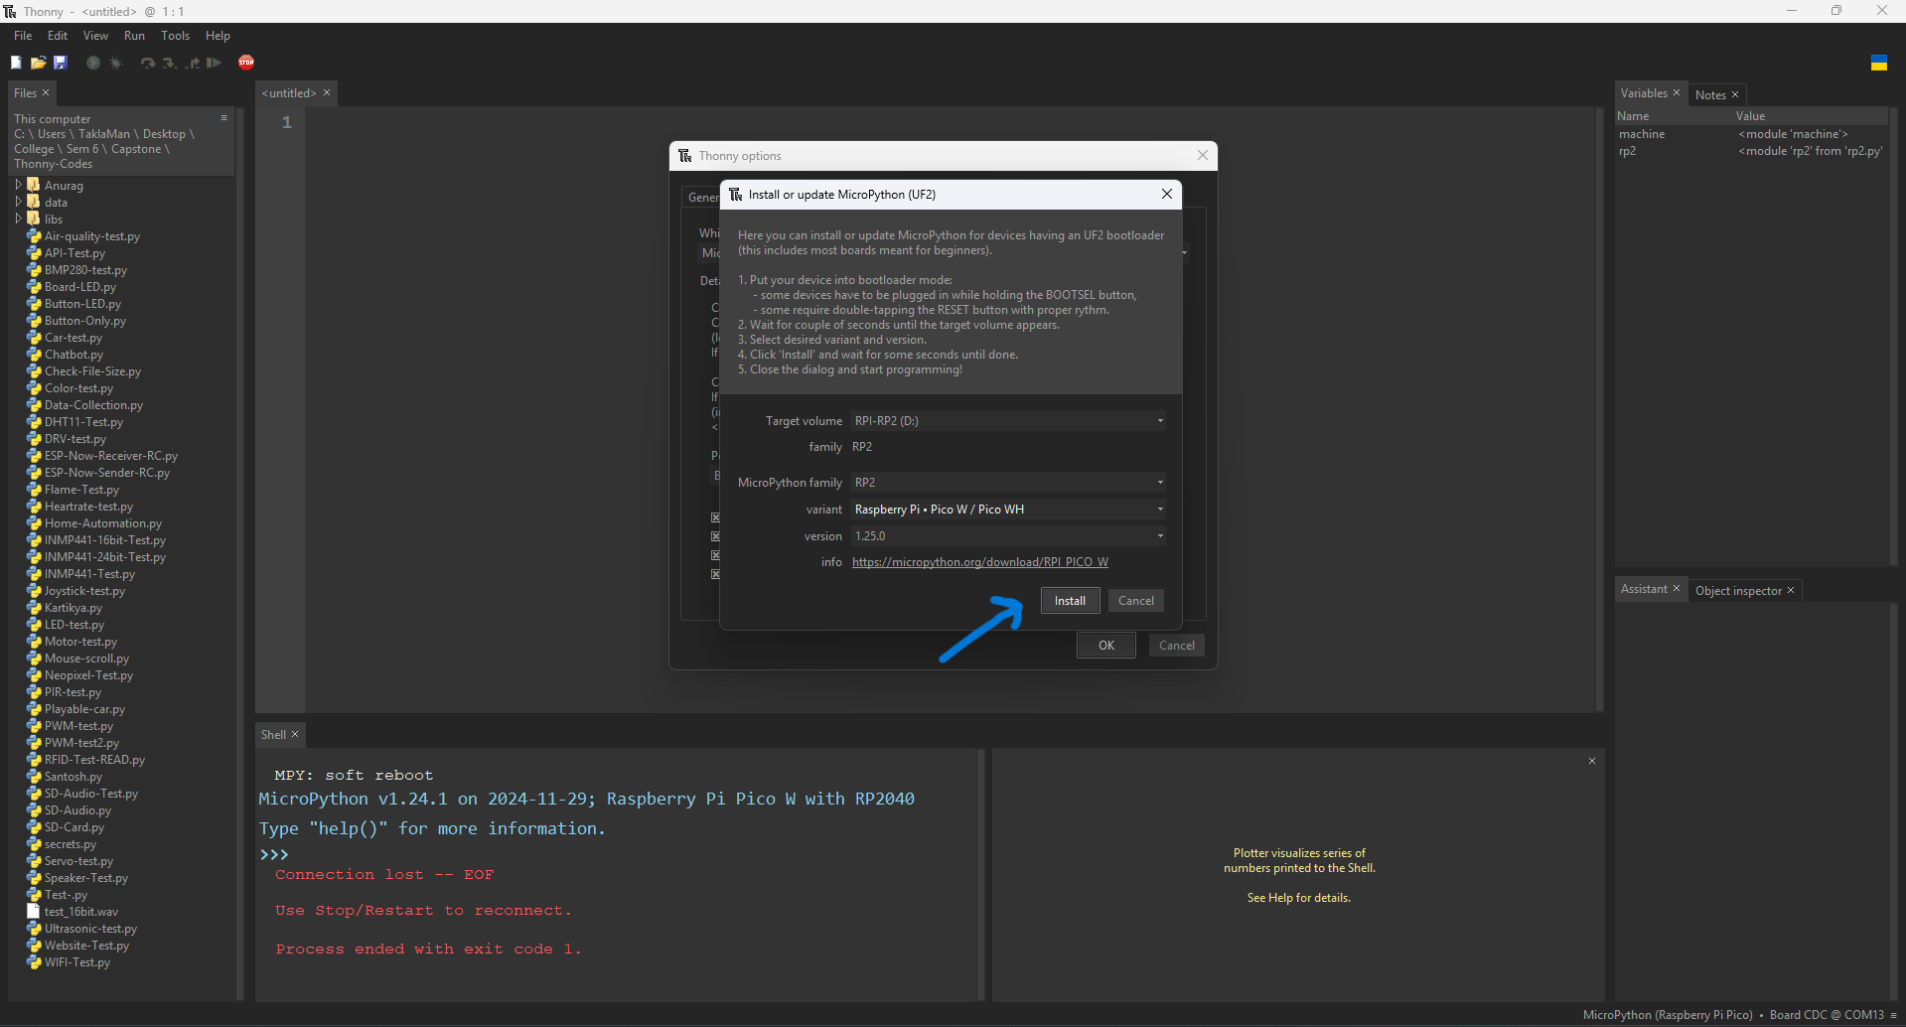
Task: Open the Edit menu
Action: coord(58,35)
